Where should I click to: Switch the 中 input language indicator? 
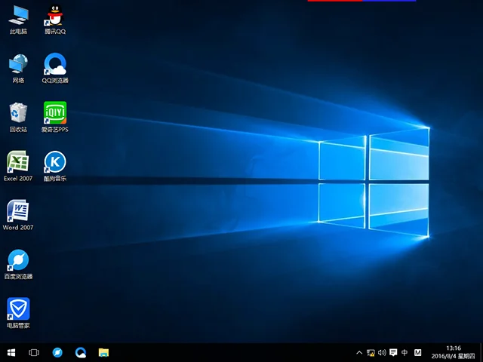coord(405,352)
